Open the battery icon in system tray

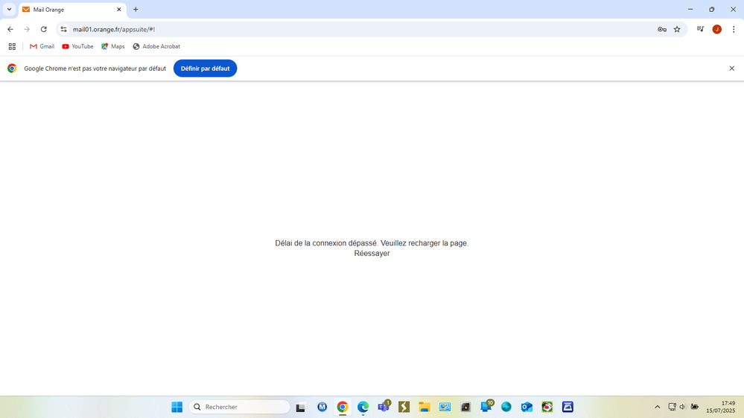[695, 407]
